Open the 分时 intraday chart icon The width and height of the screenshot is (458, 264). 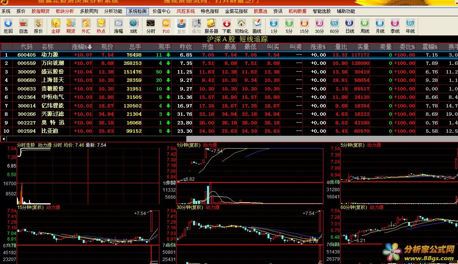pos(151,26)
